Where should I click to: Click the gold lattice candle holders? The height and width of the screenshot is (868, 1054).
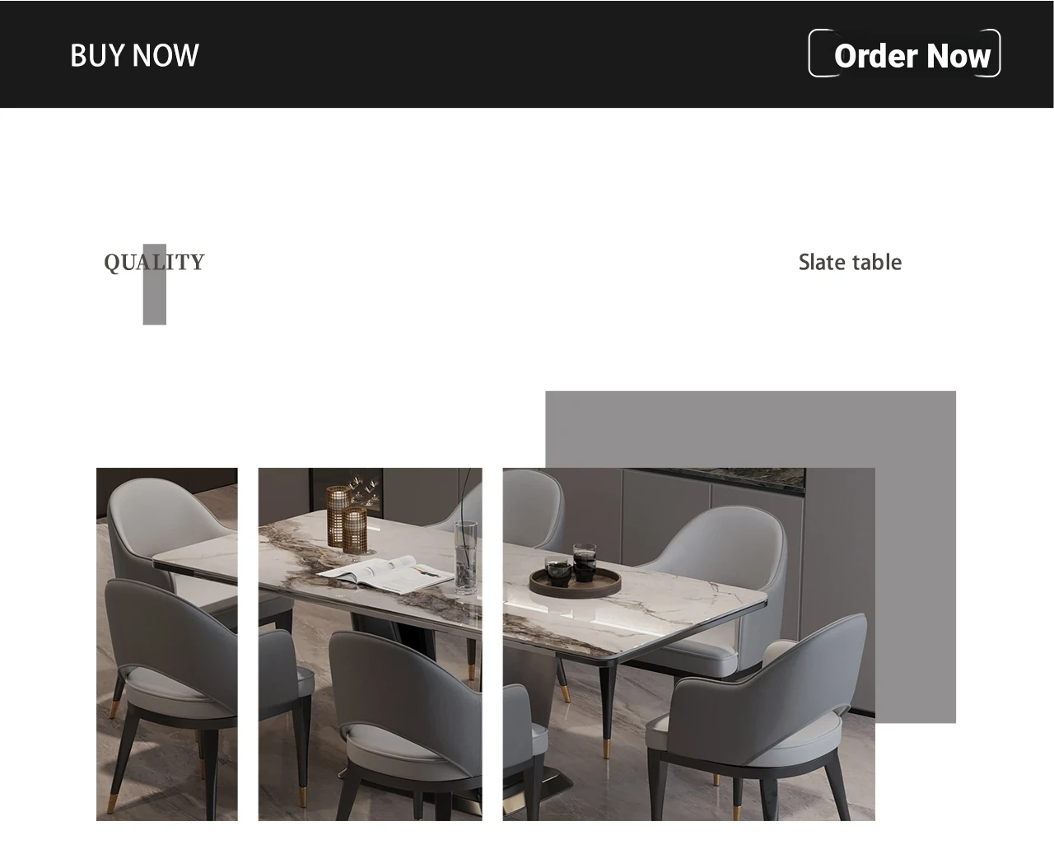(x=347, y=518)
